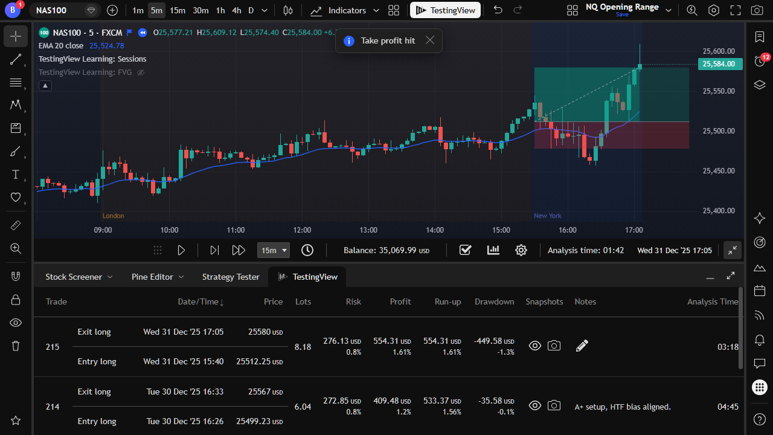773x435 pixels.
Task: Hide all drawings with the eye icon
Action: coord(16,323)
